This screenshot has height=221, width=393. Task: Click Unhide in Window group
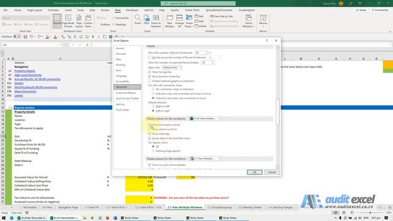[201, 26]
